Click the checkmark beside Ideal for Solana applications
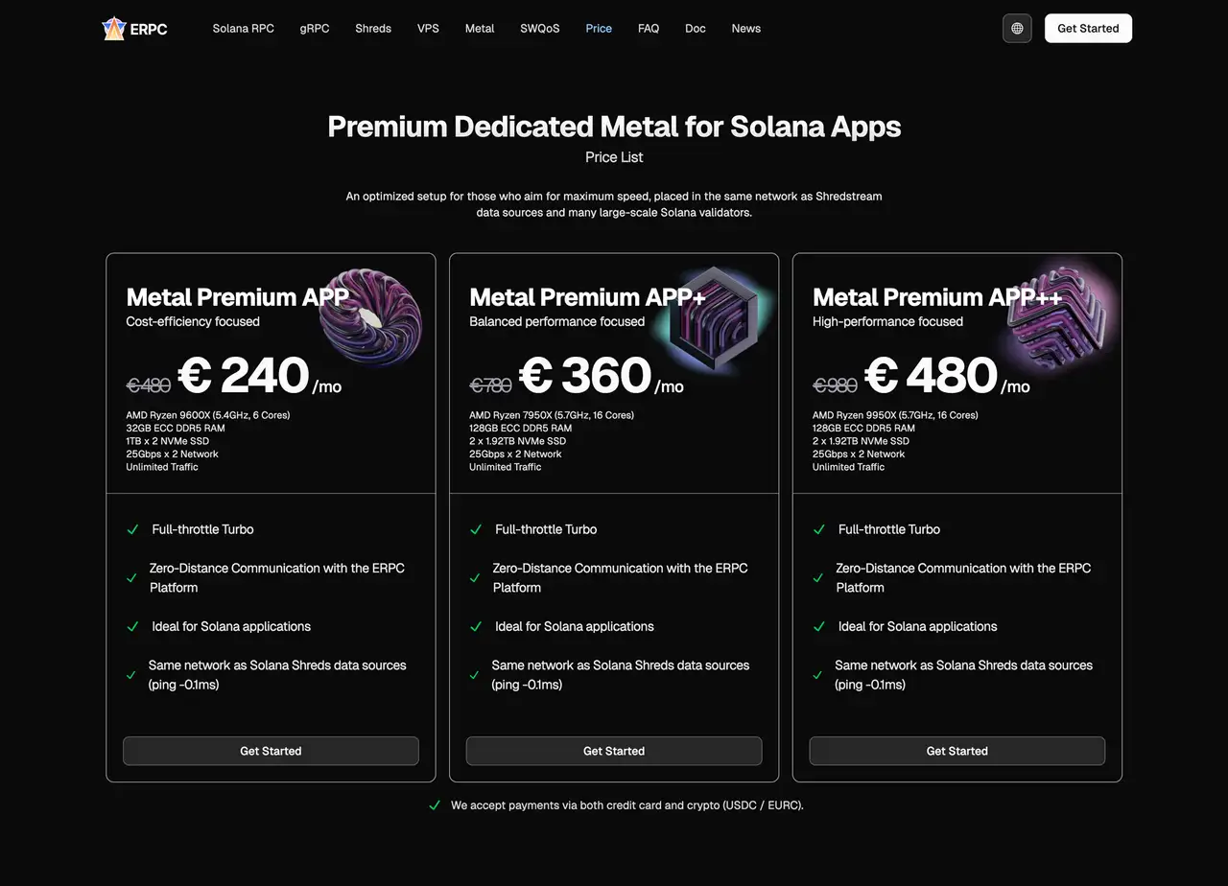Image resolution: width=1228 pixels, height=886 pixels. point(131,626)
